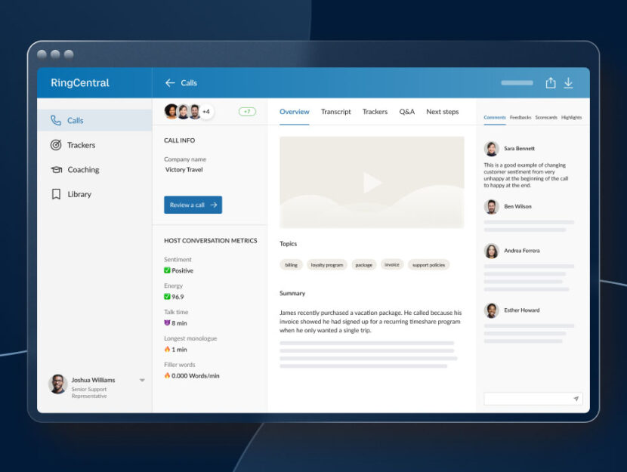Switch to the Transcript tab
627x472 pixels.
coord(335,111)
